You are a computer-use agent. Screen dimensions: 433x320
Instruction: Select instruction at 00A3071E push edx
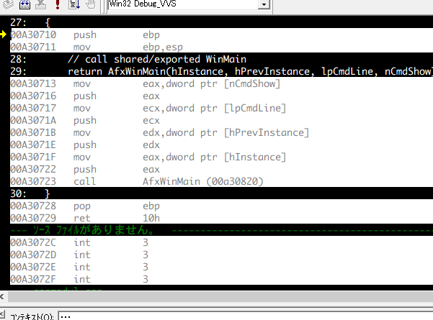221,145
